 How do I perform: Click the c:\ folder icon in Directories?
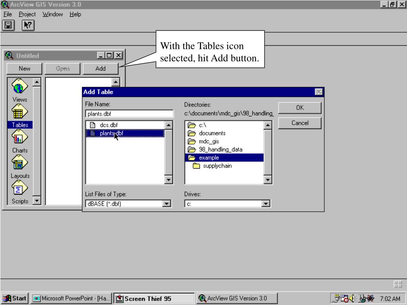(x=192, y=125)
